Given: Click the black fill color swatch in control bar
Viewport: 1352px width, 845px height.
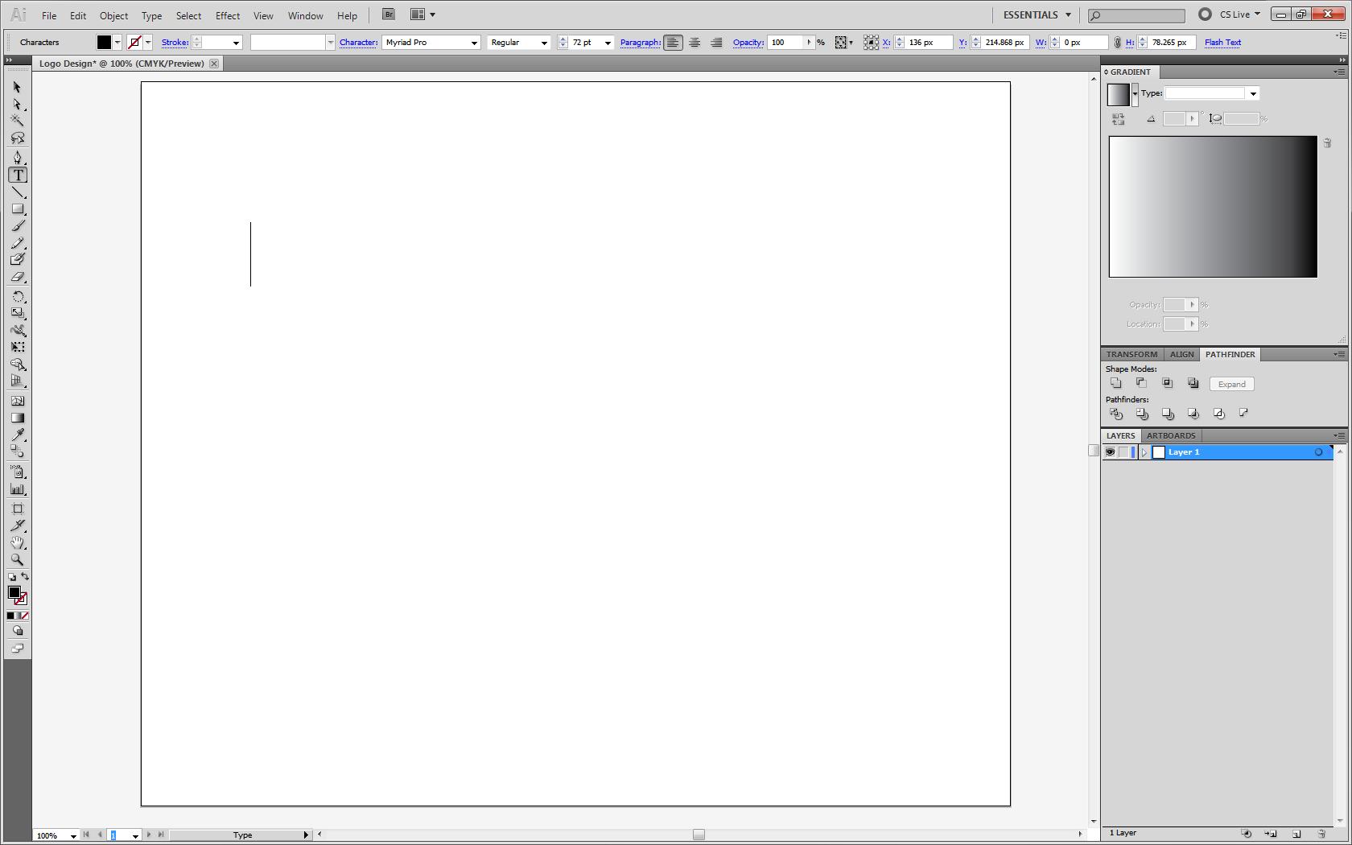Looking at the screenshot, I should (x=104, y=43).
